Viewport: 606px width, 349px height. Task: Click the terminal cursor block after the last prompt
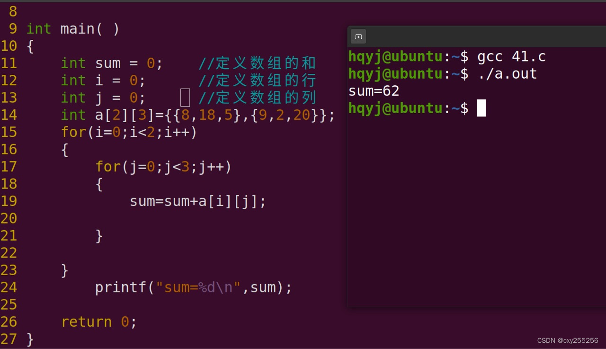pos(481,108)
